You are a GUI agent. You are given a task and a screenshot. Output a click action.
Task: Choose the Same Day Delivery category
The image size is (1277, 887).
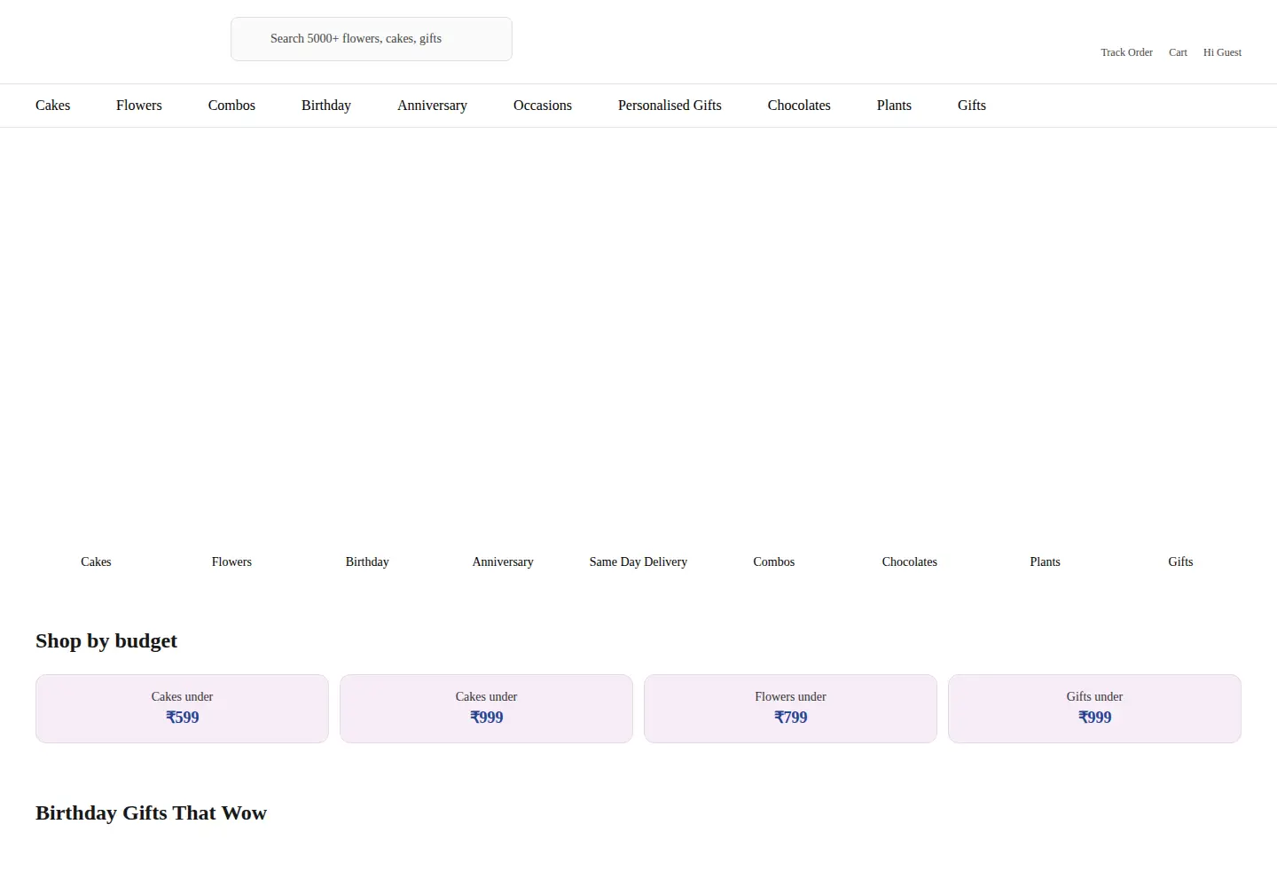click(638, 561)
